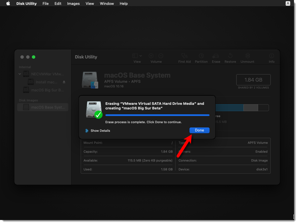Screen dimensions: 298x224
Task: Click the Disk Image connection value
Action: 259,160
